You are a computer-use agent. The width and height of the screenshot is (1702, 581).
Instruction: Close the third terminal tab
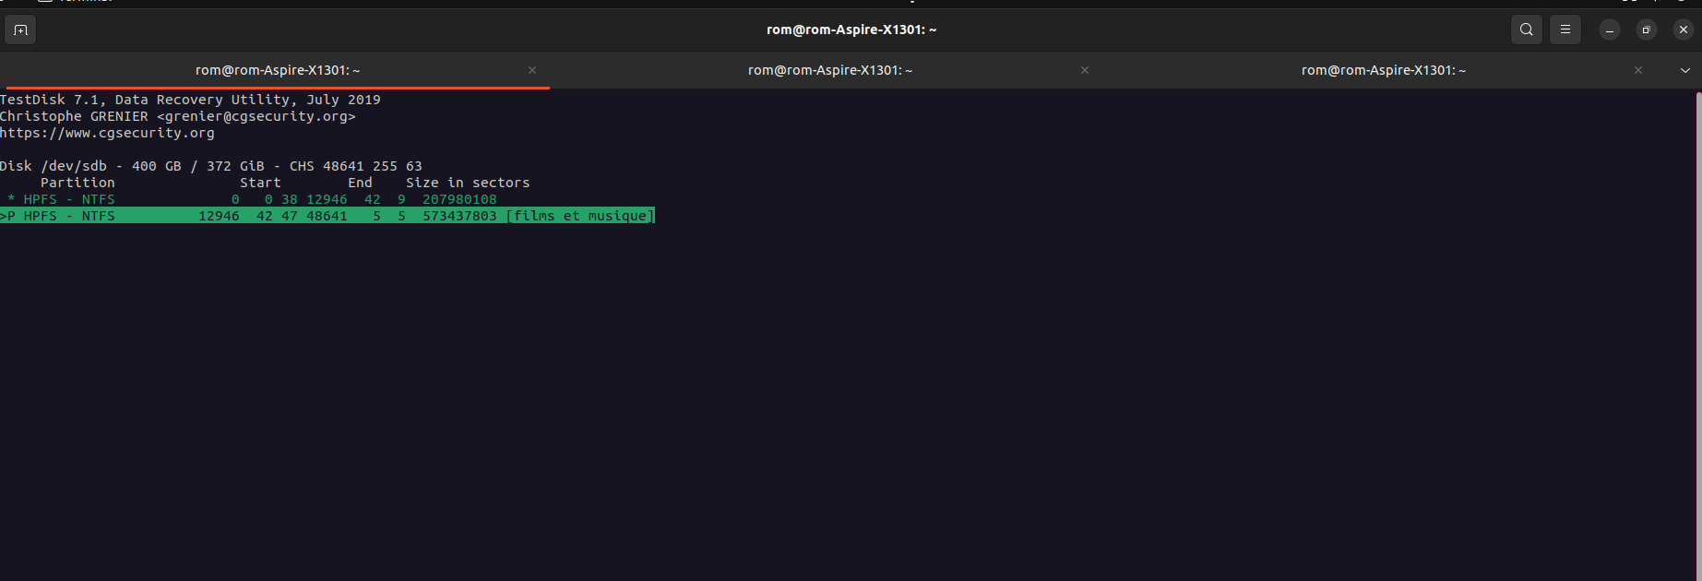1638,70
